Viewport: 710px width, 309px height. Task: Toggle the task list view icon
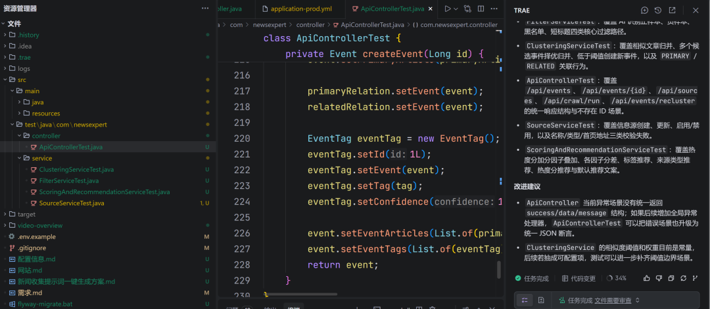click(x=525, y=300)
